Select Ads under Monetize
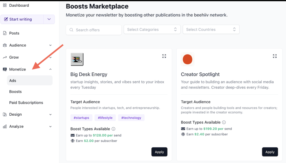Image resolution: width=286 pixels, height=163 pixels. [30, 81]
